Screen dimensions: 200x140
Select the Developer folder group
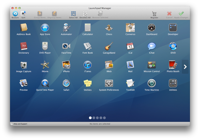point(173,28)
